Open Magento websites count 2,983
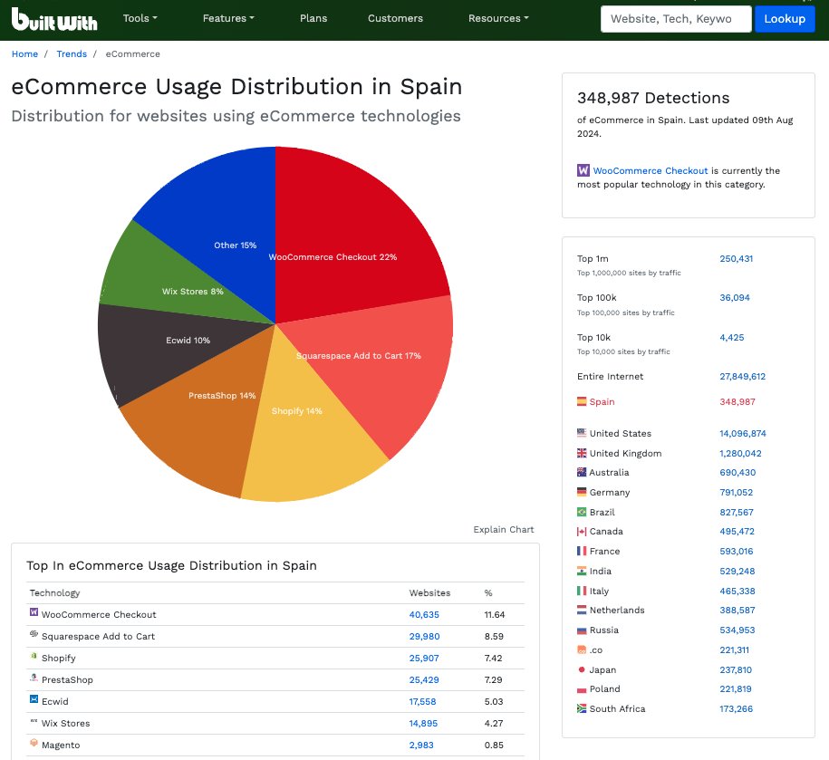This screenshot has width=829, height=760. pyautogui.click(x=421, y=745)
